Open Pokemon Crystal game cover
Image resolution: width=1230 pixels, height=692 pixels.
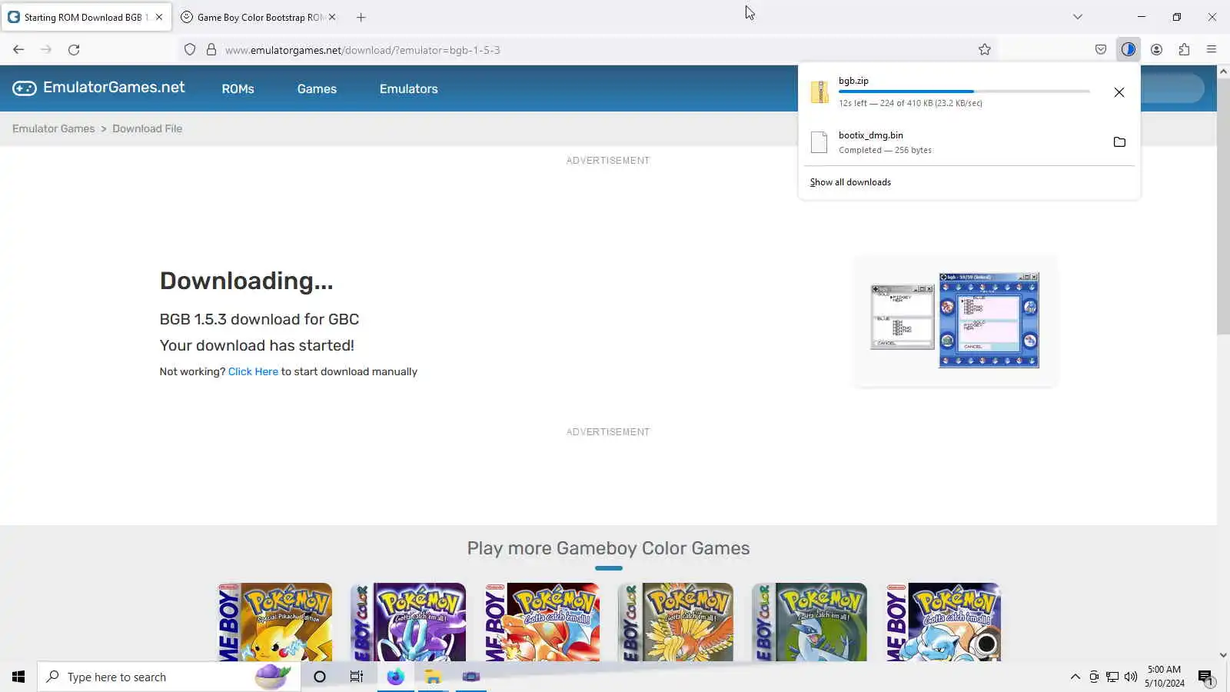coord(408,622)
